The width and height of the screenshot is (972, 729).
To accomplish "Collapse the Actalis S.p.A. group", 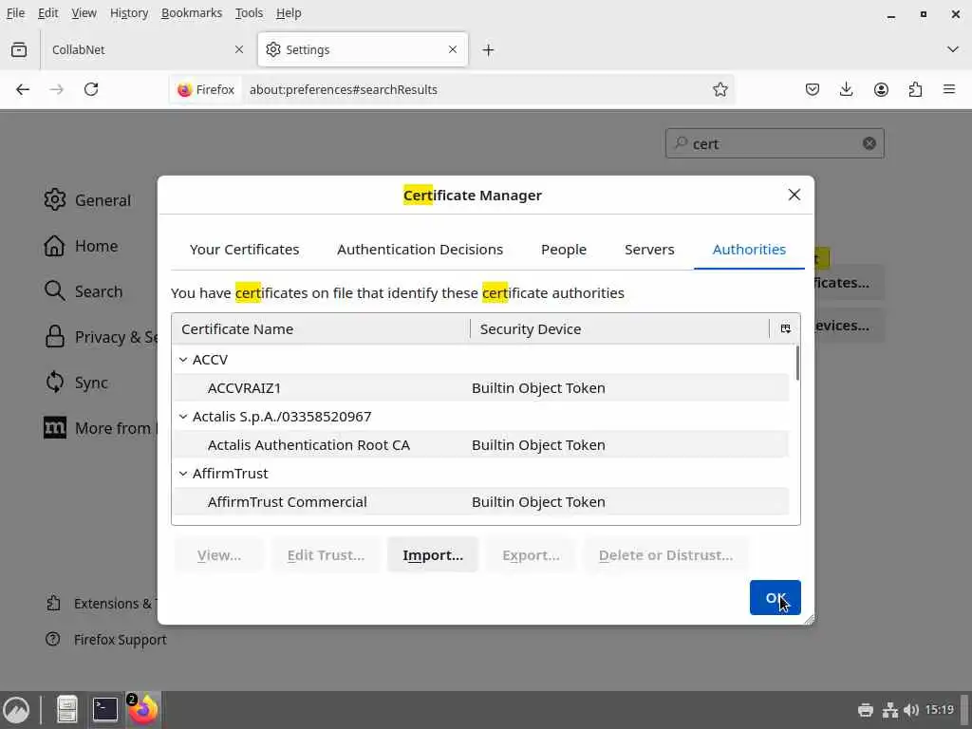I will 183,417.
